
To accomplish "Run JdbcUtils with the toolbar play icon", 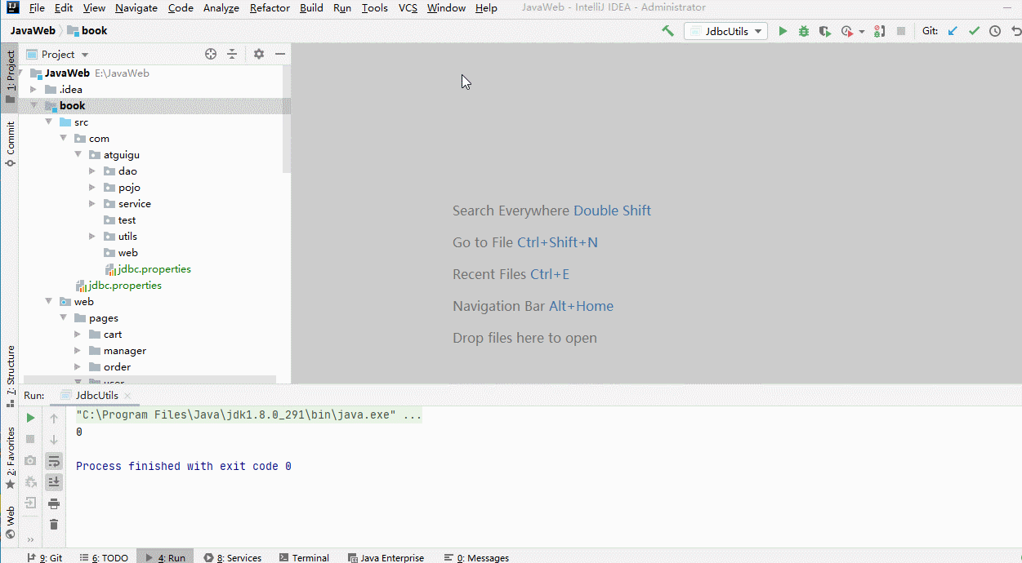I will (x=783, y=31).
